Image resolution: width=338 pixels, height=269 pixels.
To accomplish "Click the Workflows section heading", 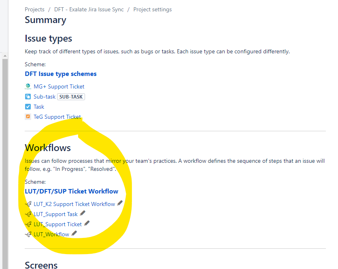I will (x=48, y=148).
